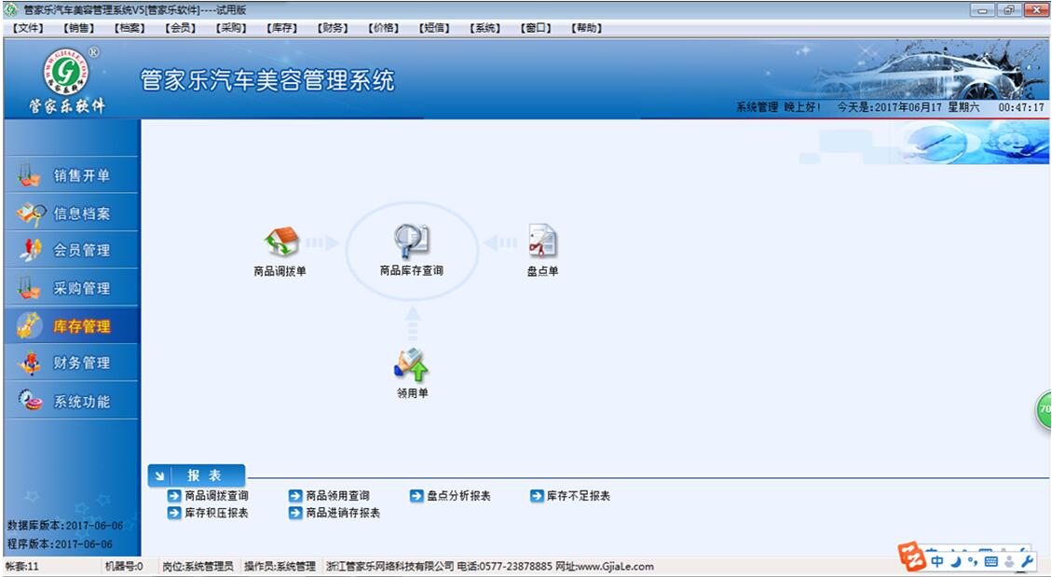Screen dimensions: 1052x577
Task: Click the green circular tab on the right edge
Action: [1043, 408]
